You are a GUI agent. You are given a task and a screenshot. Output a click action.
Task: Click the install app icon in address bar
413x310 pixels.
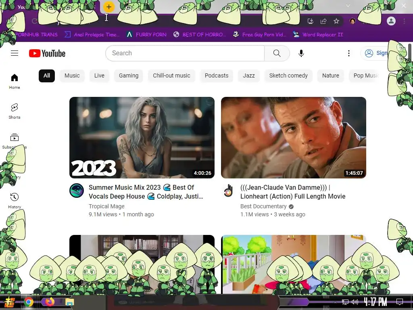[x=311, y=21]
